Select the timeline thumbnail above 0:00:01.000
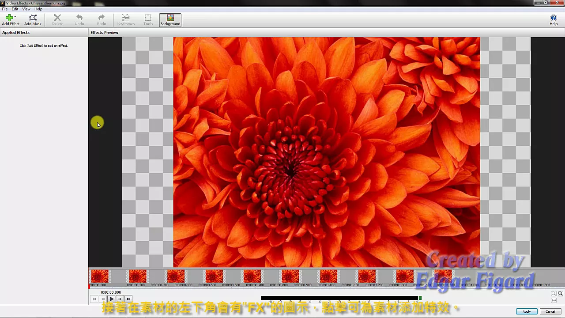The image size is (565, 318). [328, 276]
